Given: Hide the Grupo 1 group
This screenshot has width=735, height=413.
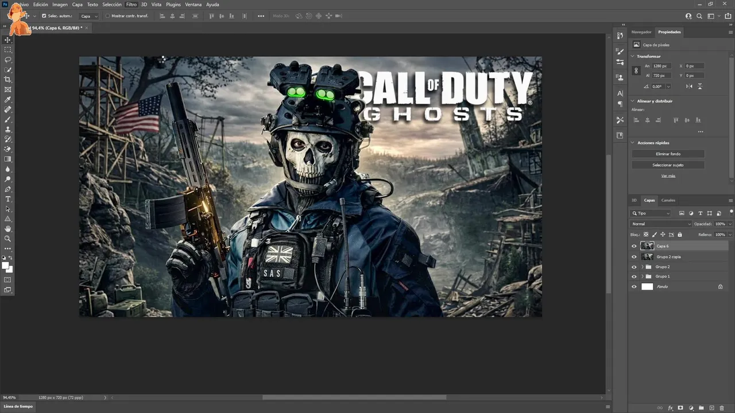Looking at the screenshot, I should pos(634,276).
